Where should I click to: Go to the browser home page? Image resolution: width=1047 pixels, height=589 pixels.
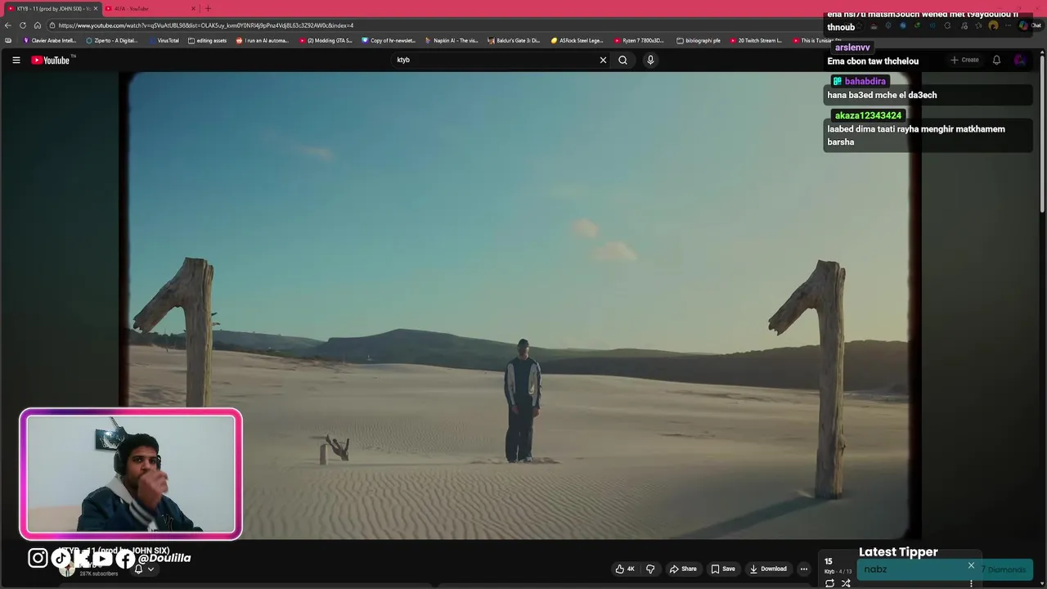click(x=38, y=25)
